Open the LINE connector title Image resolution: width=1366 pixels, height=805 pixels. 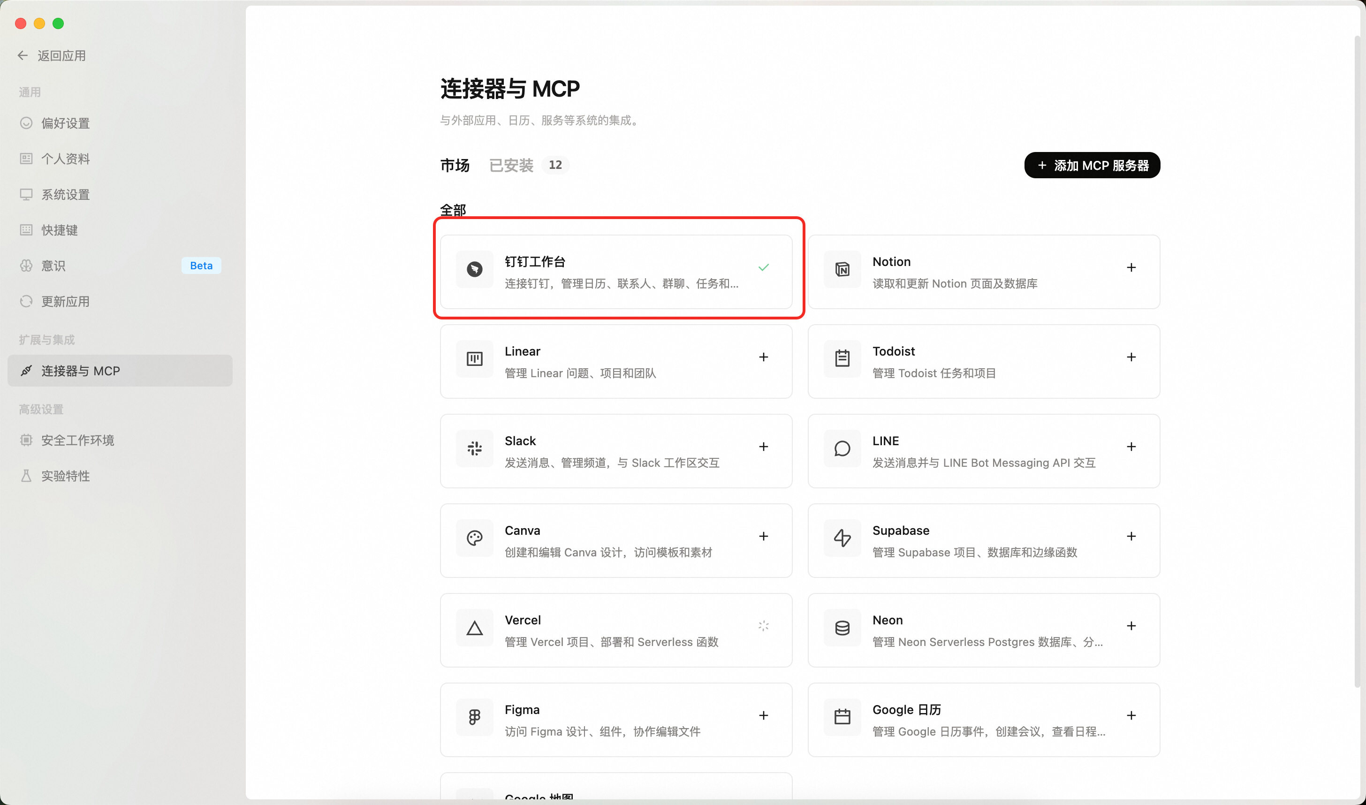point(886,441)
